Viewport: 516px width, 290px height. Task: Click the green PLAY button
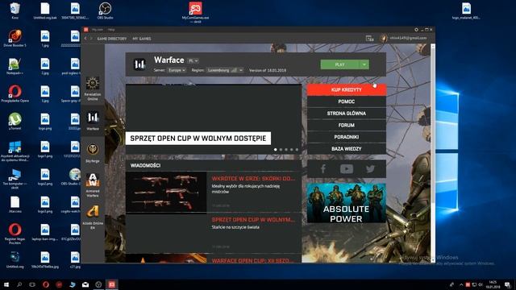click(340, 64)
